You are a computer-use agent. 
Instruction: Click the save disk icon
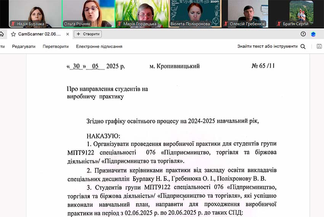click(319, 46)
